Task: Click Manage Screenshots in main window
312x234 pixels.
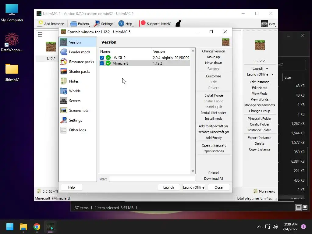Action: [260, 105]
